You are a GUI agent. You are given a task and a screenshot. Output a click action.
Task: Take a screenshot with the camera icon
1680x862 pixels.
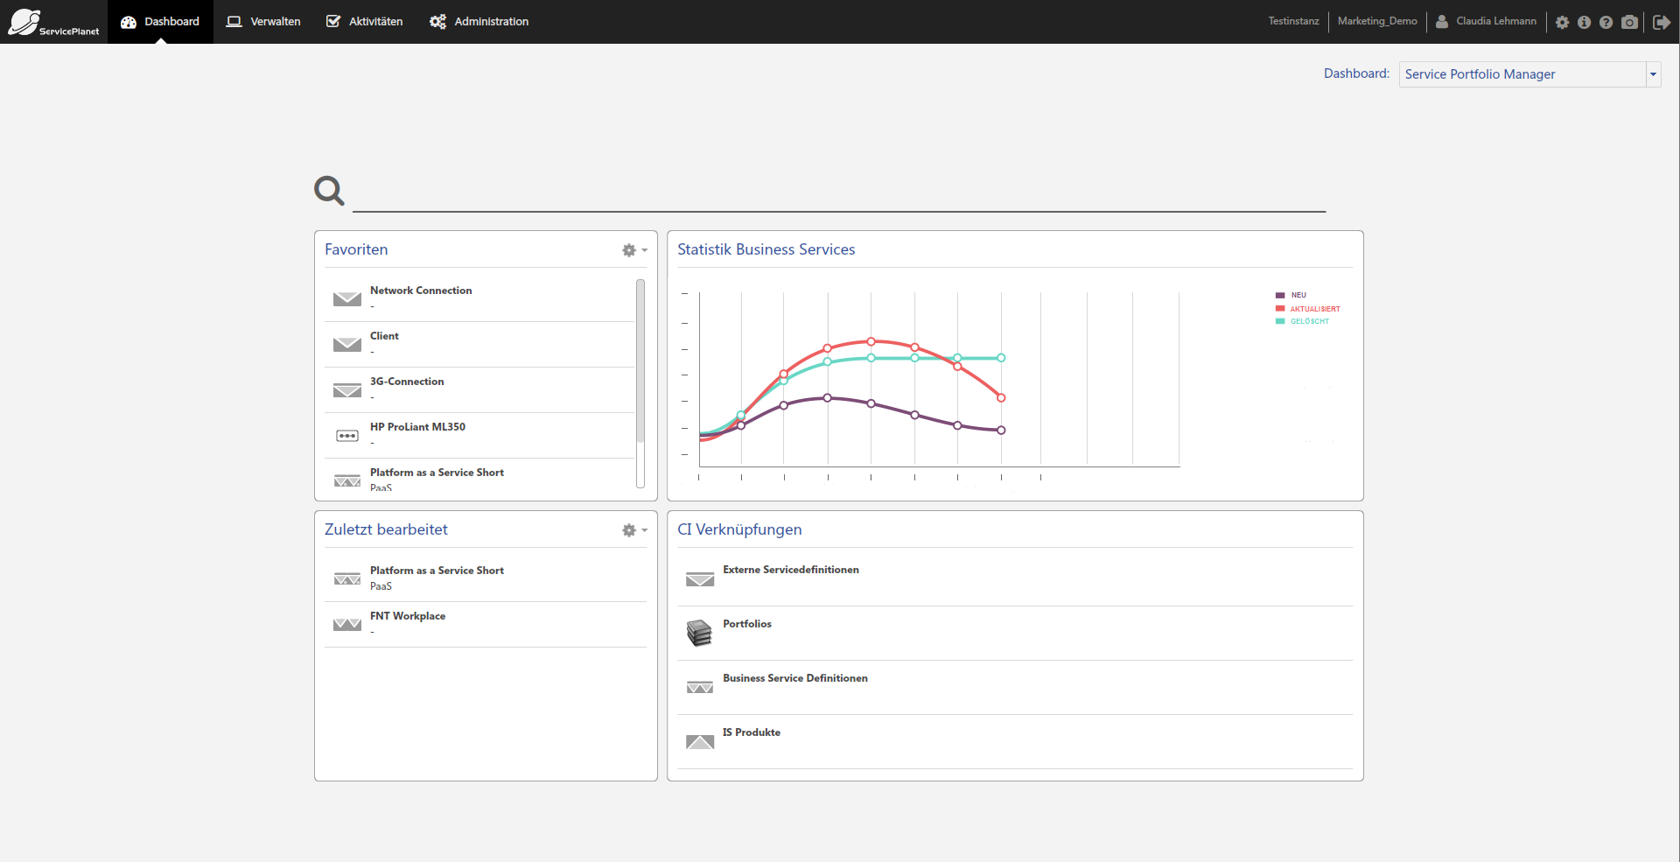1629,22
